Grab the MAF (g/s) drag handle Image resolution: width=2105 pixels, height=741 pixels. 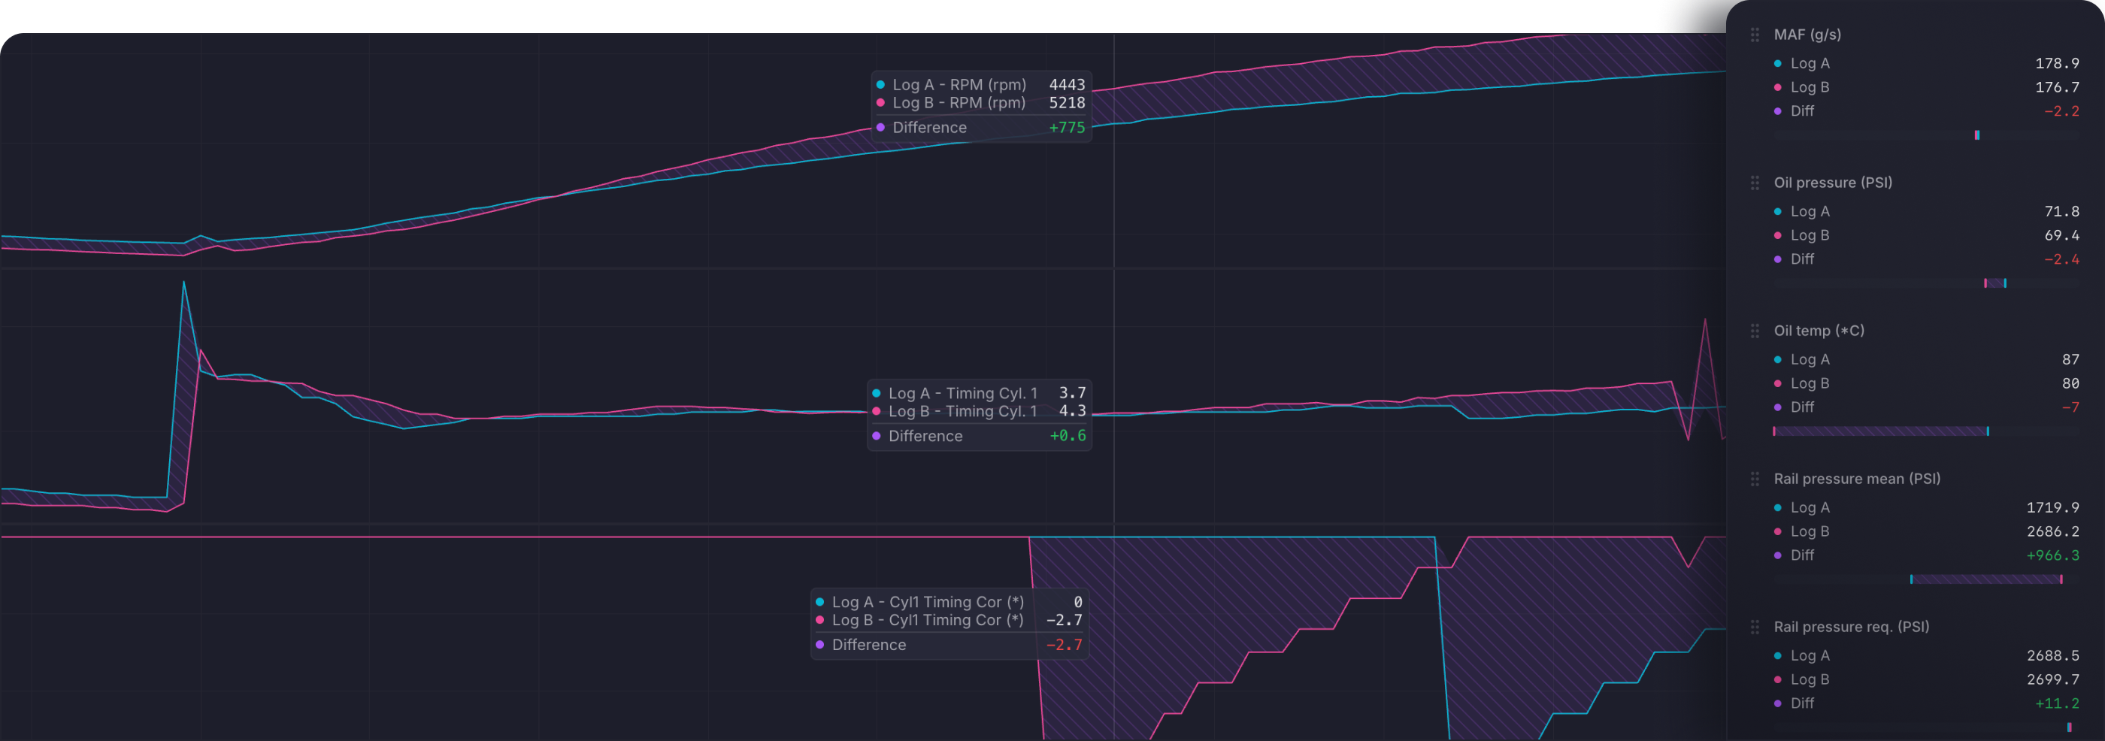[x=1755, y=35]
